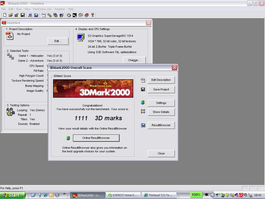Click the icon beside ResultBrowser button
The image size is (265, 199).
[143, 125]
